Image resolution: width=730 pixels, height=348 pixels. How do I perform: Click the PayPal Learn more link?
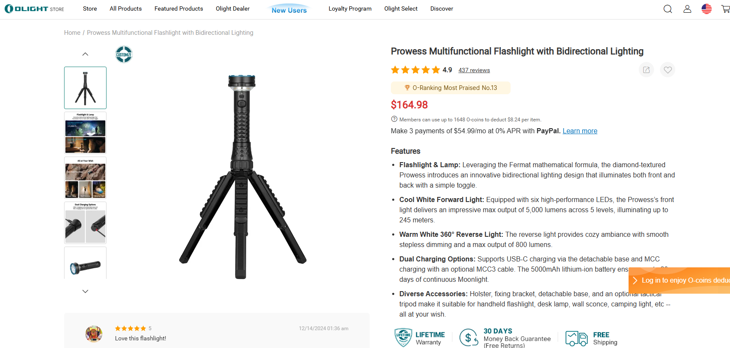pyautogui.click(x=580, y=131)
